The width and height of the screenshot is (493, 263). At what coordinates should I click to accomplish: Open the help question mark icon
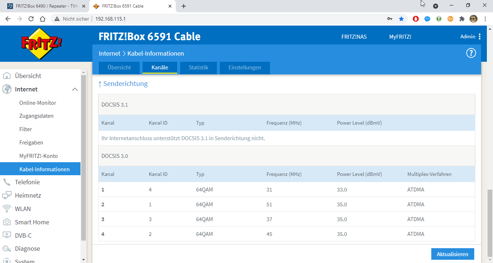coord(471,53)
